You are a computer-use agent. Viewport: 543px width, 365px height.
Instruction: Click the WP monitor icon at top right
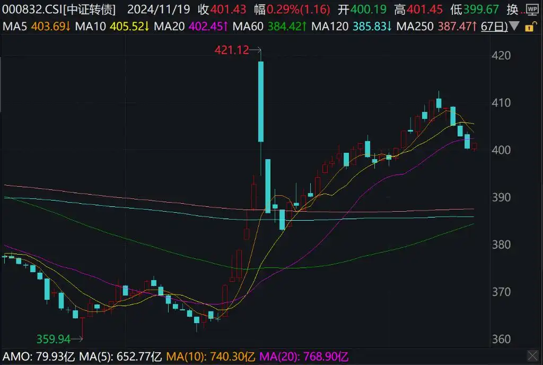coord(532,10)
